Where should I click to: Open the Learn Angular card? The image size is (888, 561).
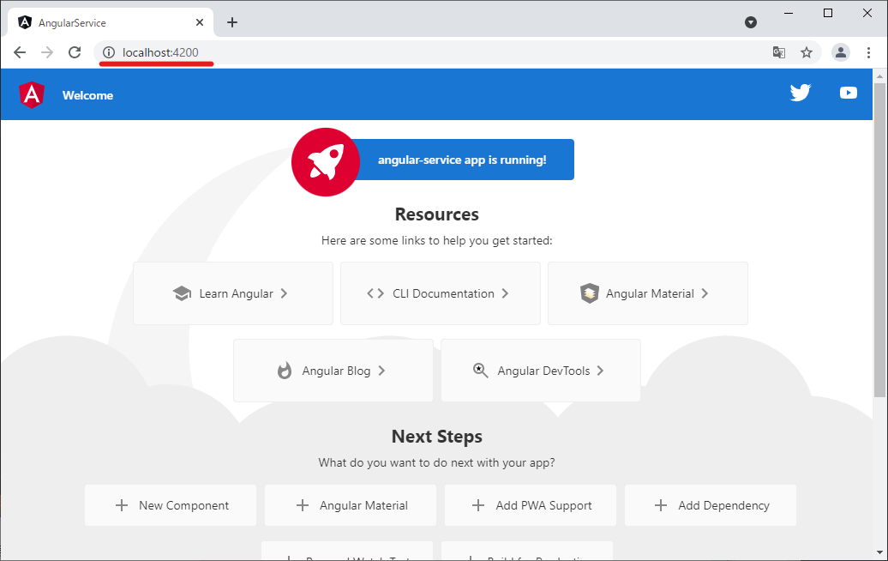click(x=233, y=293)
